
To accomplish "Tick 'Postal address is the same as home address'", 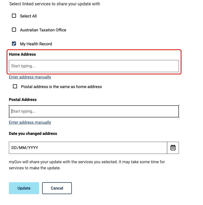I will 15,86.
